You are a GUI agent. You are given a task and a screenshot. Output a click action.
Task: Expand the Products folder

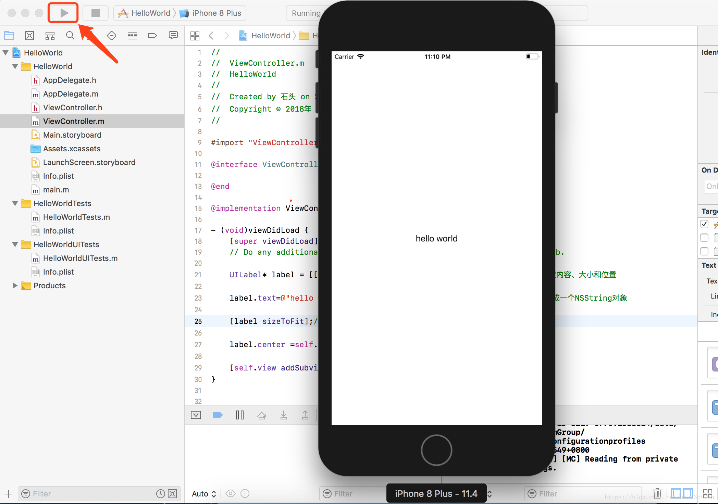(15, 286)
